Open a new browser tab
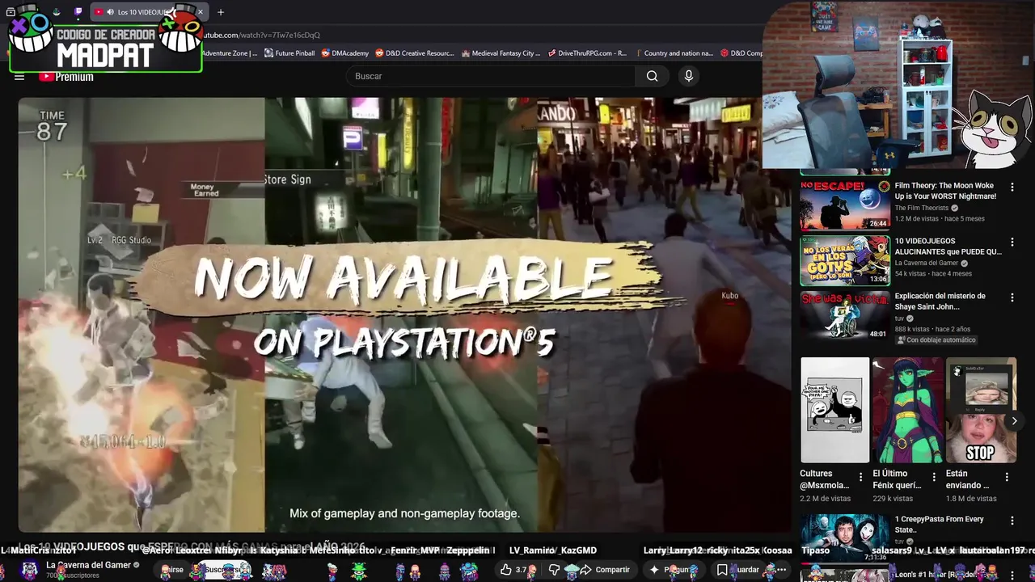1035x582 pixels. 221,12
